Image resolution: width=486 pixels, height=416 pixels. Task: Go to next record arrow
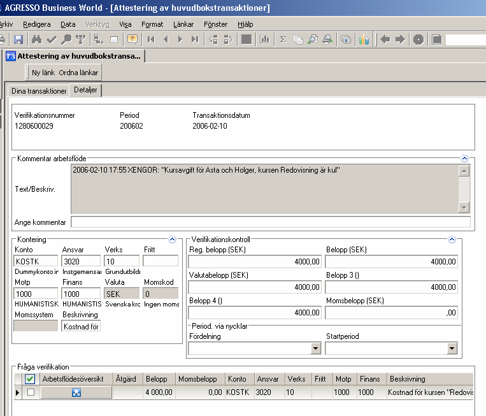pos(180,39)
